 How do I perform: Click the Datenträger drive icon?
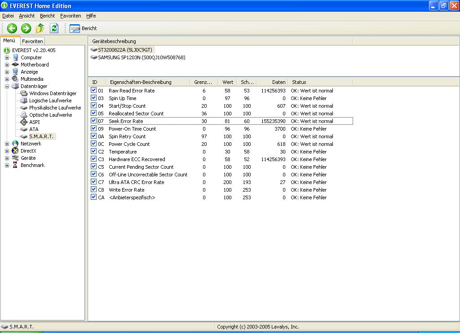[15, 86]
